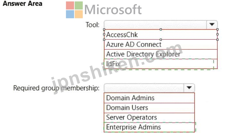Pick Active Directory Explorer option
Screen dimensions: 235x133
pyautogui.click(x=161, y=54)
